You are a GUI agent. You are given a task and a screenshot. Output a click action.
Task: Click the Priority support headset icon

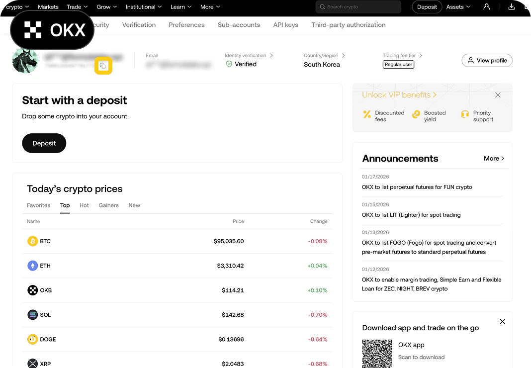pyautogui.click(x=465, y=114)
